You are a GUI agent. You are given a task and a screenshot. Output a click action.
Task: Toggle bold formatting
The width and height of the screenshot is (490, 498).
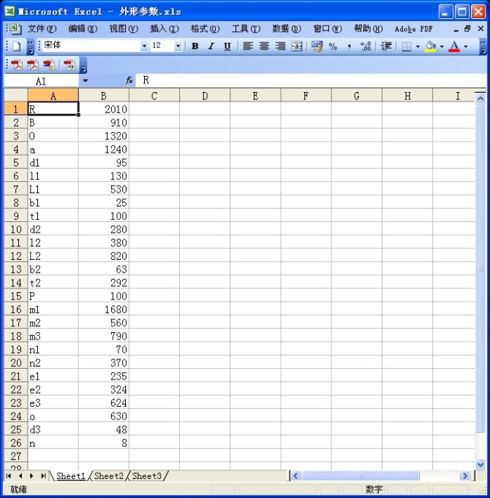tap(195, 46)
